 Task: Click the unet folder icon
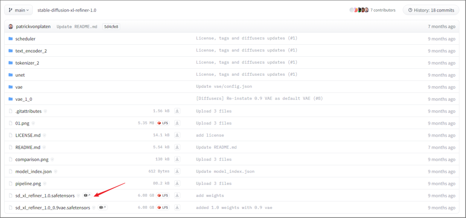pos(11,75)
